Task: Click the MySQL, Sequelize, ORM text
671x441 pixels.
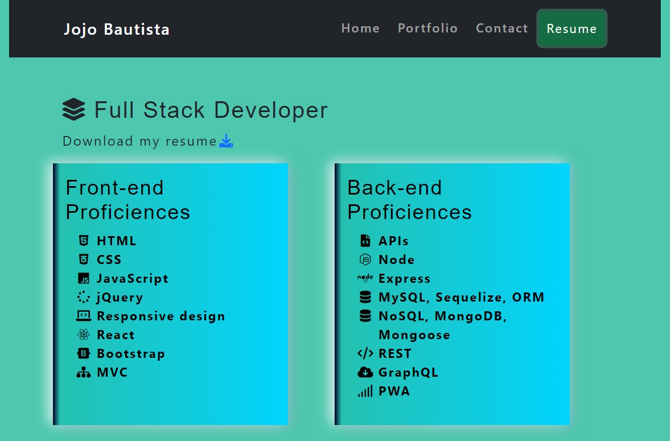Action: coord(462,297)
